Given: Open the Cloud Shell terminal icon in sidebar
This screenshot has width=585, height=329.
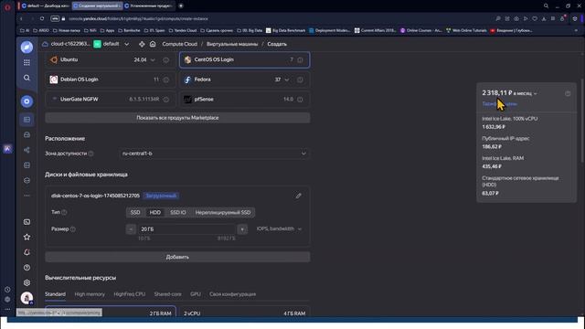Looking at the screenshot, I should pos(27,222).
